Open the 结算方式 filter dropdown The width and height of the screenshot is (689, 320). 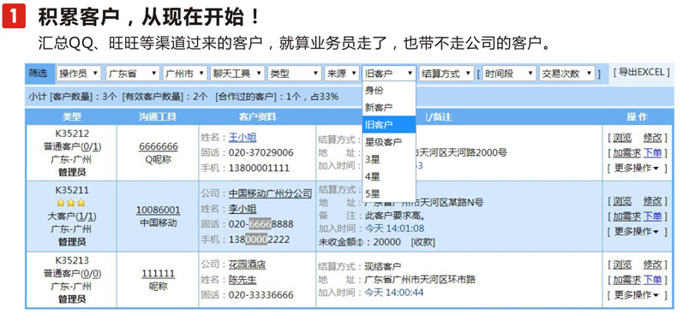pyautogui.click(x=446, y=74)
